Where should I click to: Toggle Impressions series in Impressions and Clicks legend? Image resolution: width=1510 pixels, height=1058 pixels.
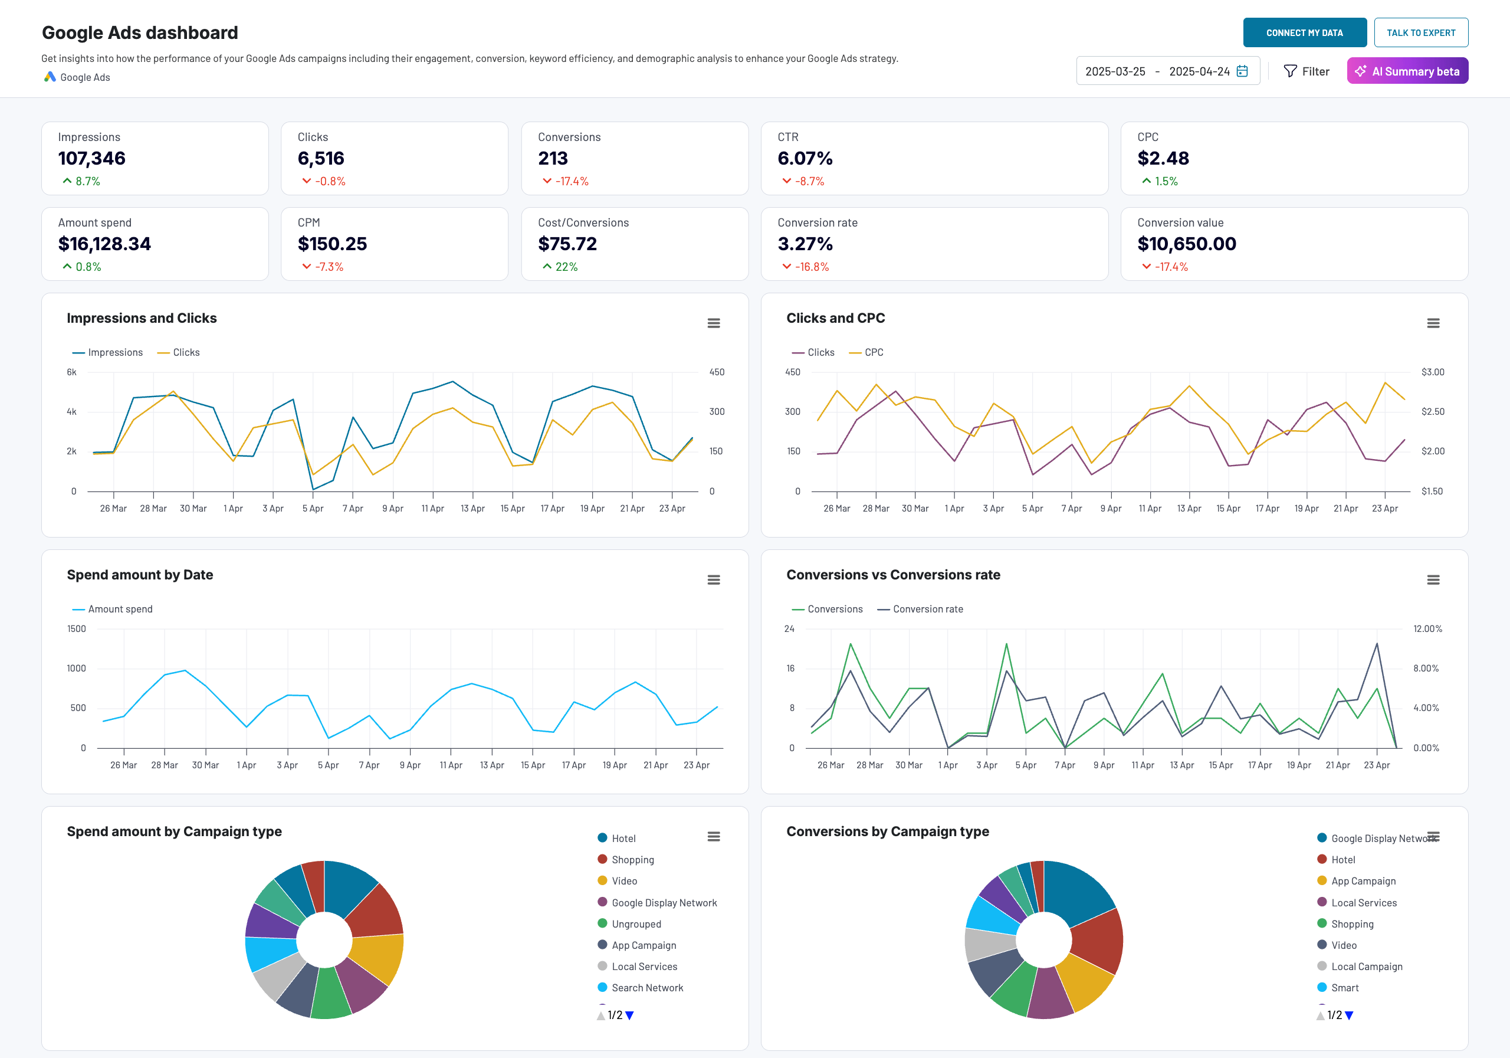[x=107, y=353]
